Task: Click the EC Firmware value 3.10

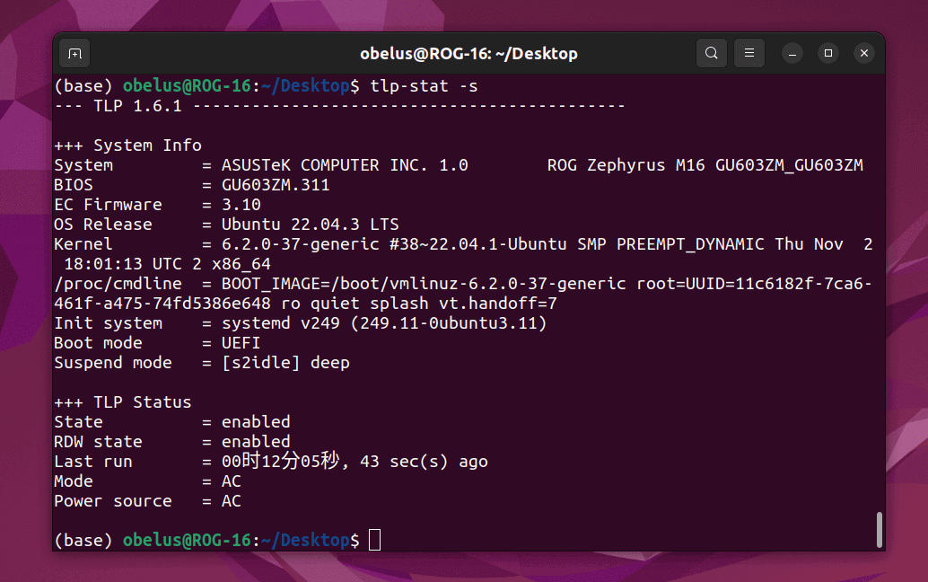Action: click(x=241, y=205)
